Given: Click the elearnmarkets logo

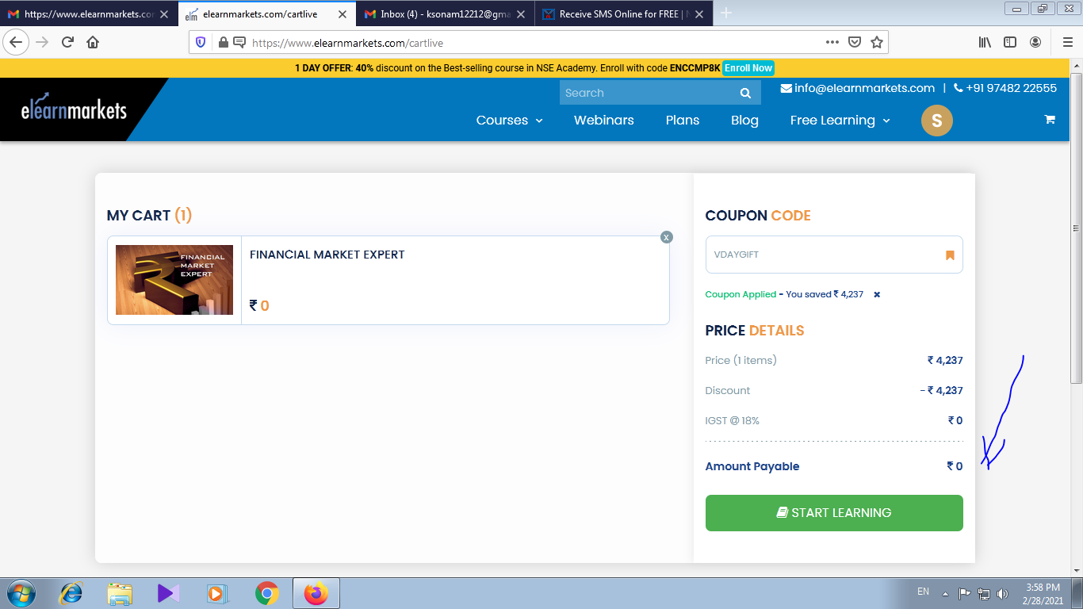Looking at the screenshot, I should point(74,109).
